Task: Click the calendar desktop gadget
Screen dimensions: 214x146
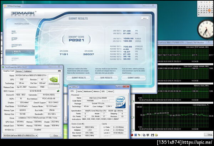Action: tap(205, 9)
